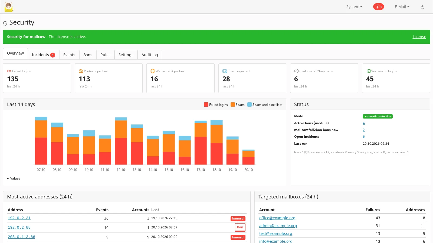Click the mailcow cow logo
The height and width of the screenshot is (243, 433).
pos(9,7)
